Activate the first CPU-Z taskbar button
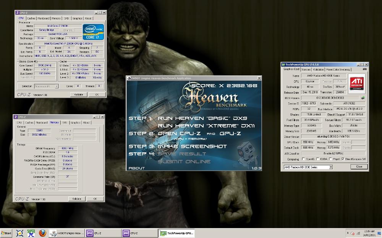Image resolution: width=382 pixels, height=238 pixels. [103, 233]
